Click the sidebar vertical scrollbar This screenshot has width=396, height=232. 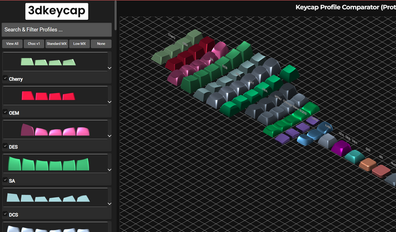tap(115, 15)
